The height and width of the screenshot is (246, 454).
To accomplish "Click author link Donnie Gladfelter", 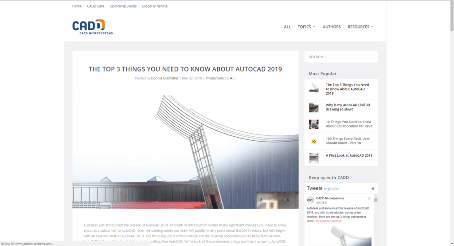I will 164,78.
